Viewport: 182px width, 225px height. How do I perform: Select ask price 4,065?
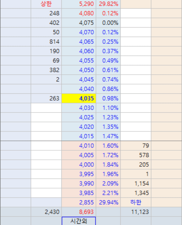(86, 42)
